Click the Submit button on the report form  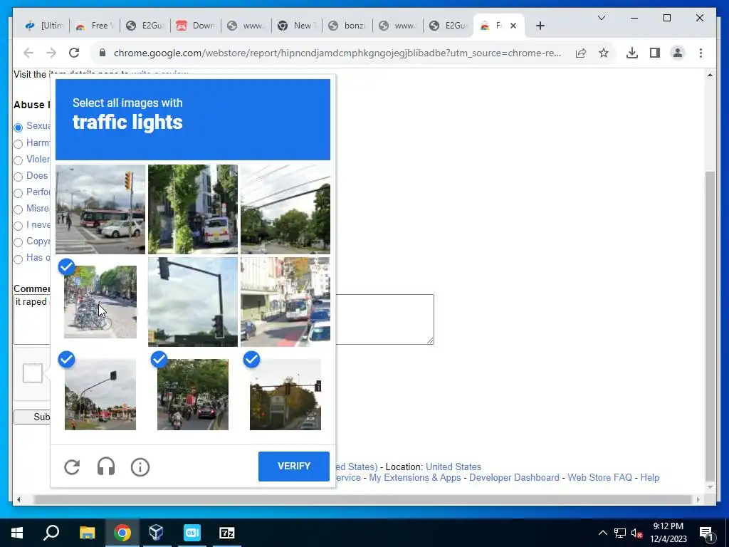tap(32, 417)
